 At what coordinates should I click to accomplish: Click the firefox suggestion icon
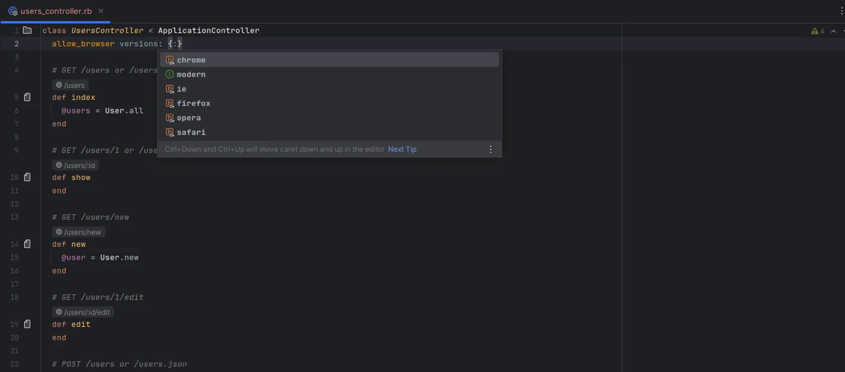pos(170,104)
